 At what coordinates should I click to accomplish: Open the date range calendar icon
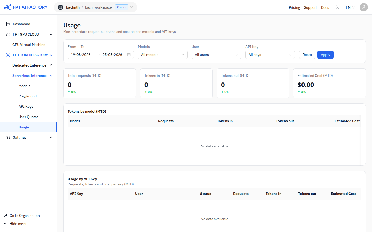click(x=129, y=55)
